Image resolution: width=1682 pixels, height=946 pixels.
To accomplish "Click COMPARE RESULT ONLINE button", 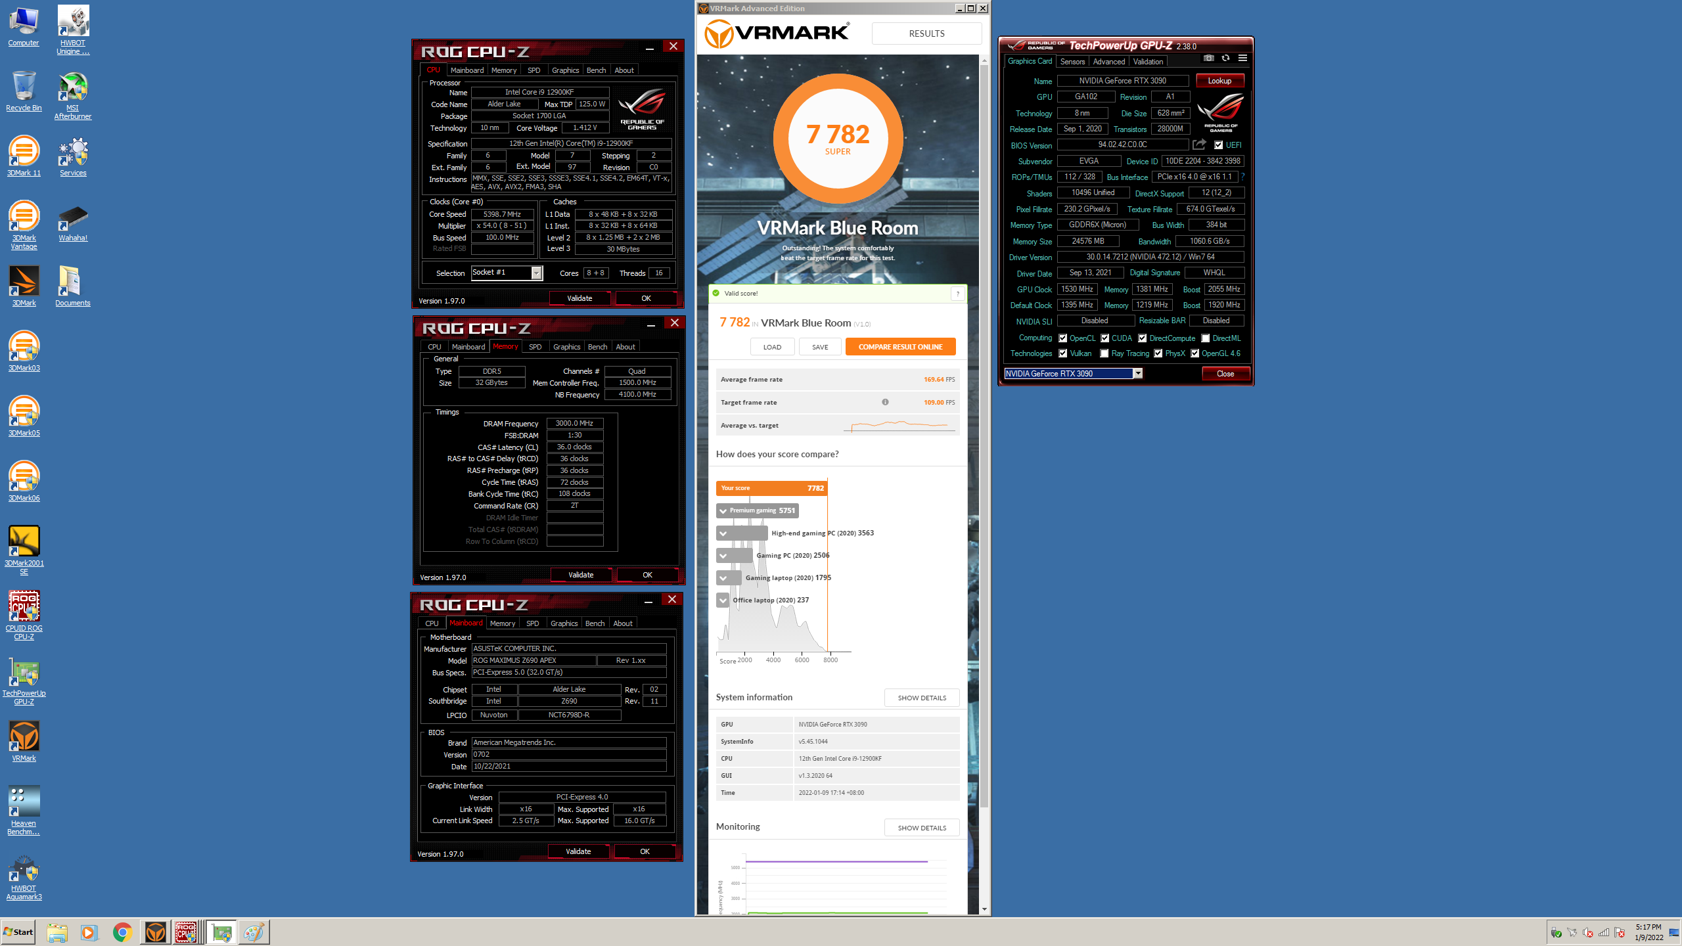I will pyautogui.click(x=900, y=347).
